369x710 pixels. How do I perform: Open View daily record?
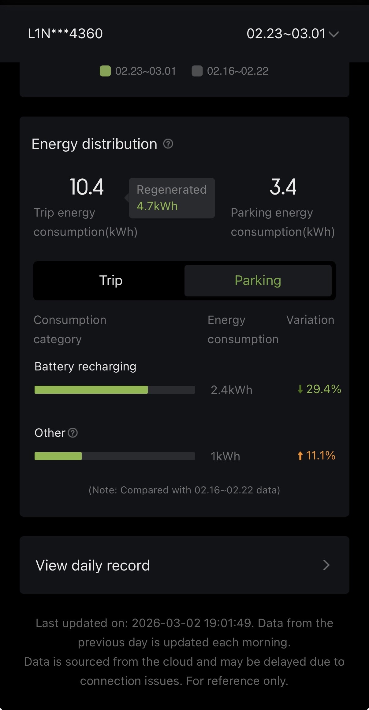click(x=93, y=565)
